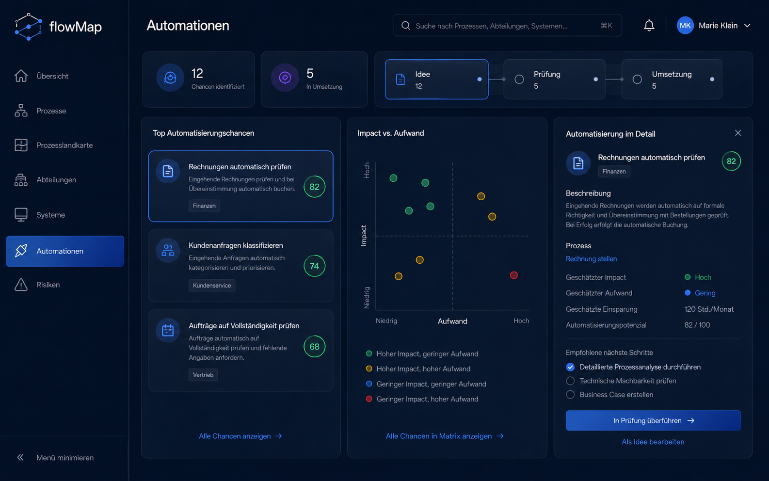The width and height of the screenshot is (769, 481).
Task: Select the Umsetzung stage circle
Action: [x=637, y=80]
